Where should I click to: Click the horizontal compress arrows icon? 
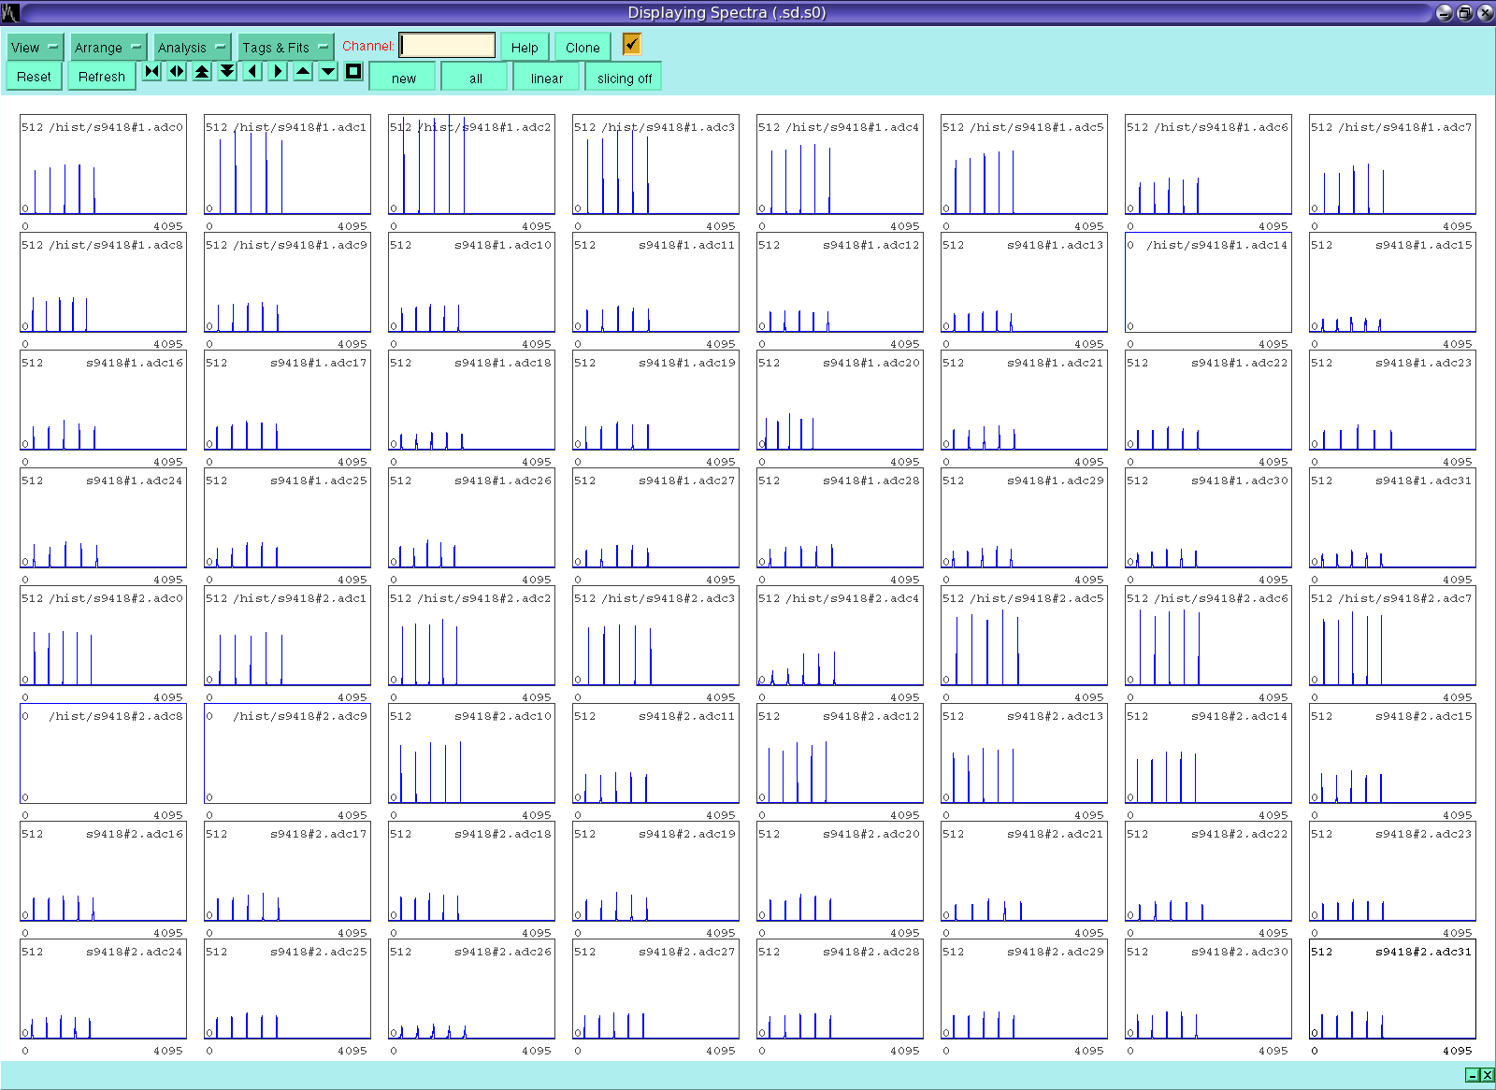151,71
